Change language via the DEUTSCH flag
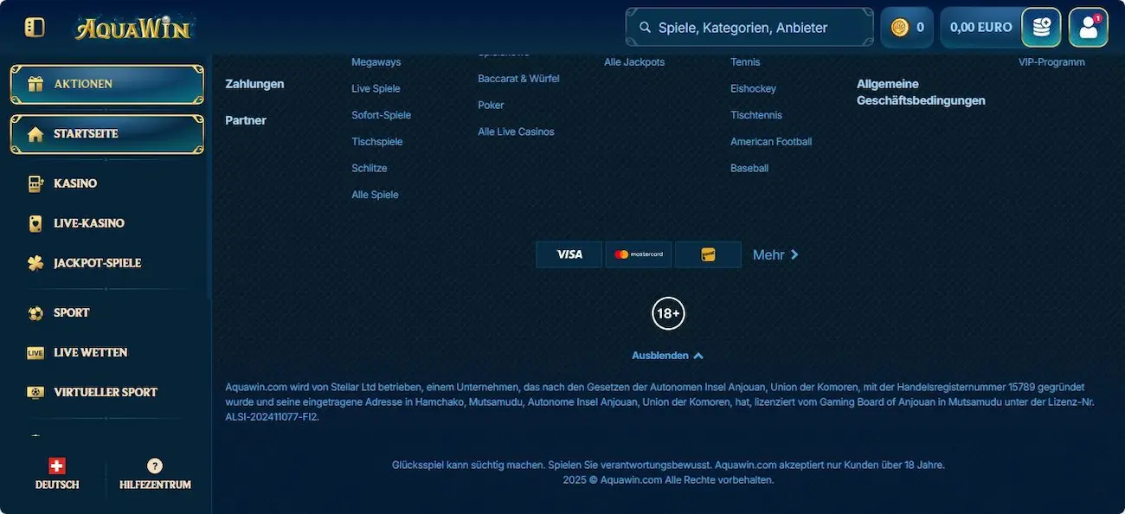 (57, 475)
